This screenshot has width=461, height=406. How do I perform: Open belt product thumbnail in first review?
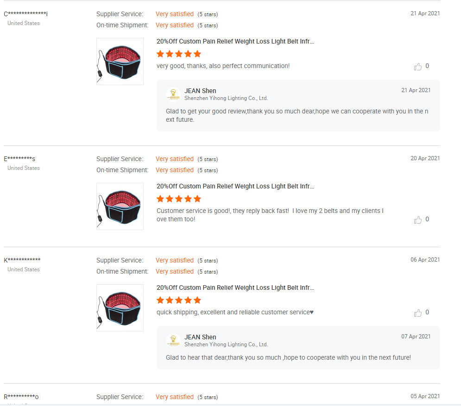tap(120, 62)
